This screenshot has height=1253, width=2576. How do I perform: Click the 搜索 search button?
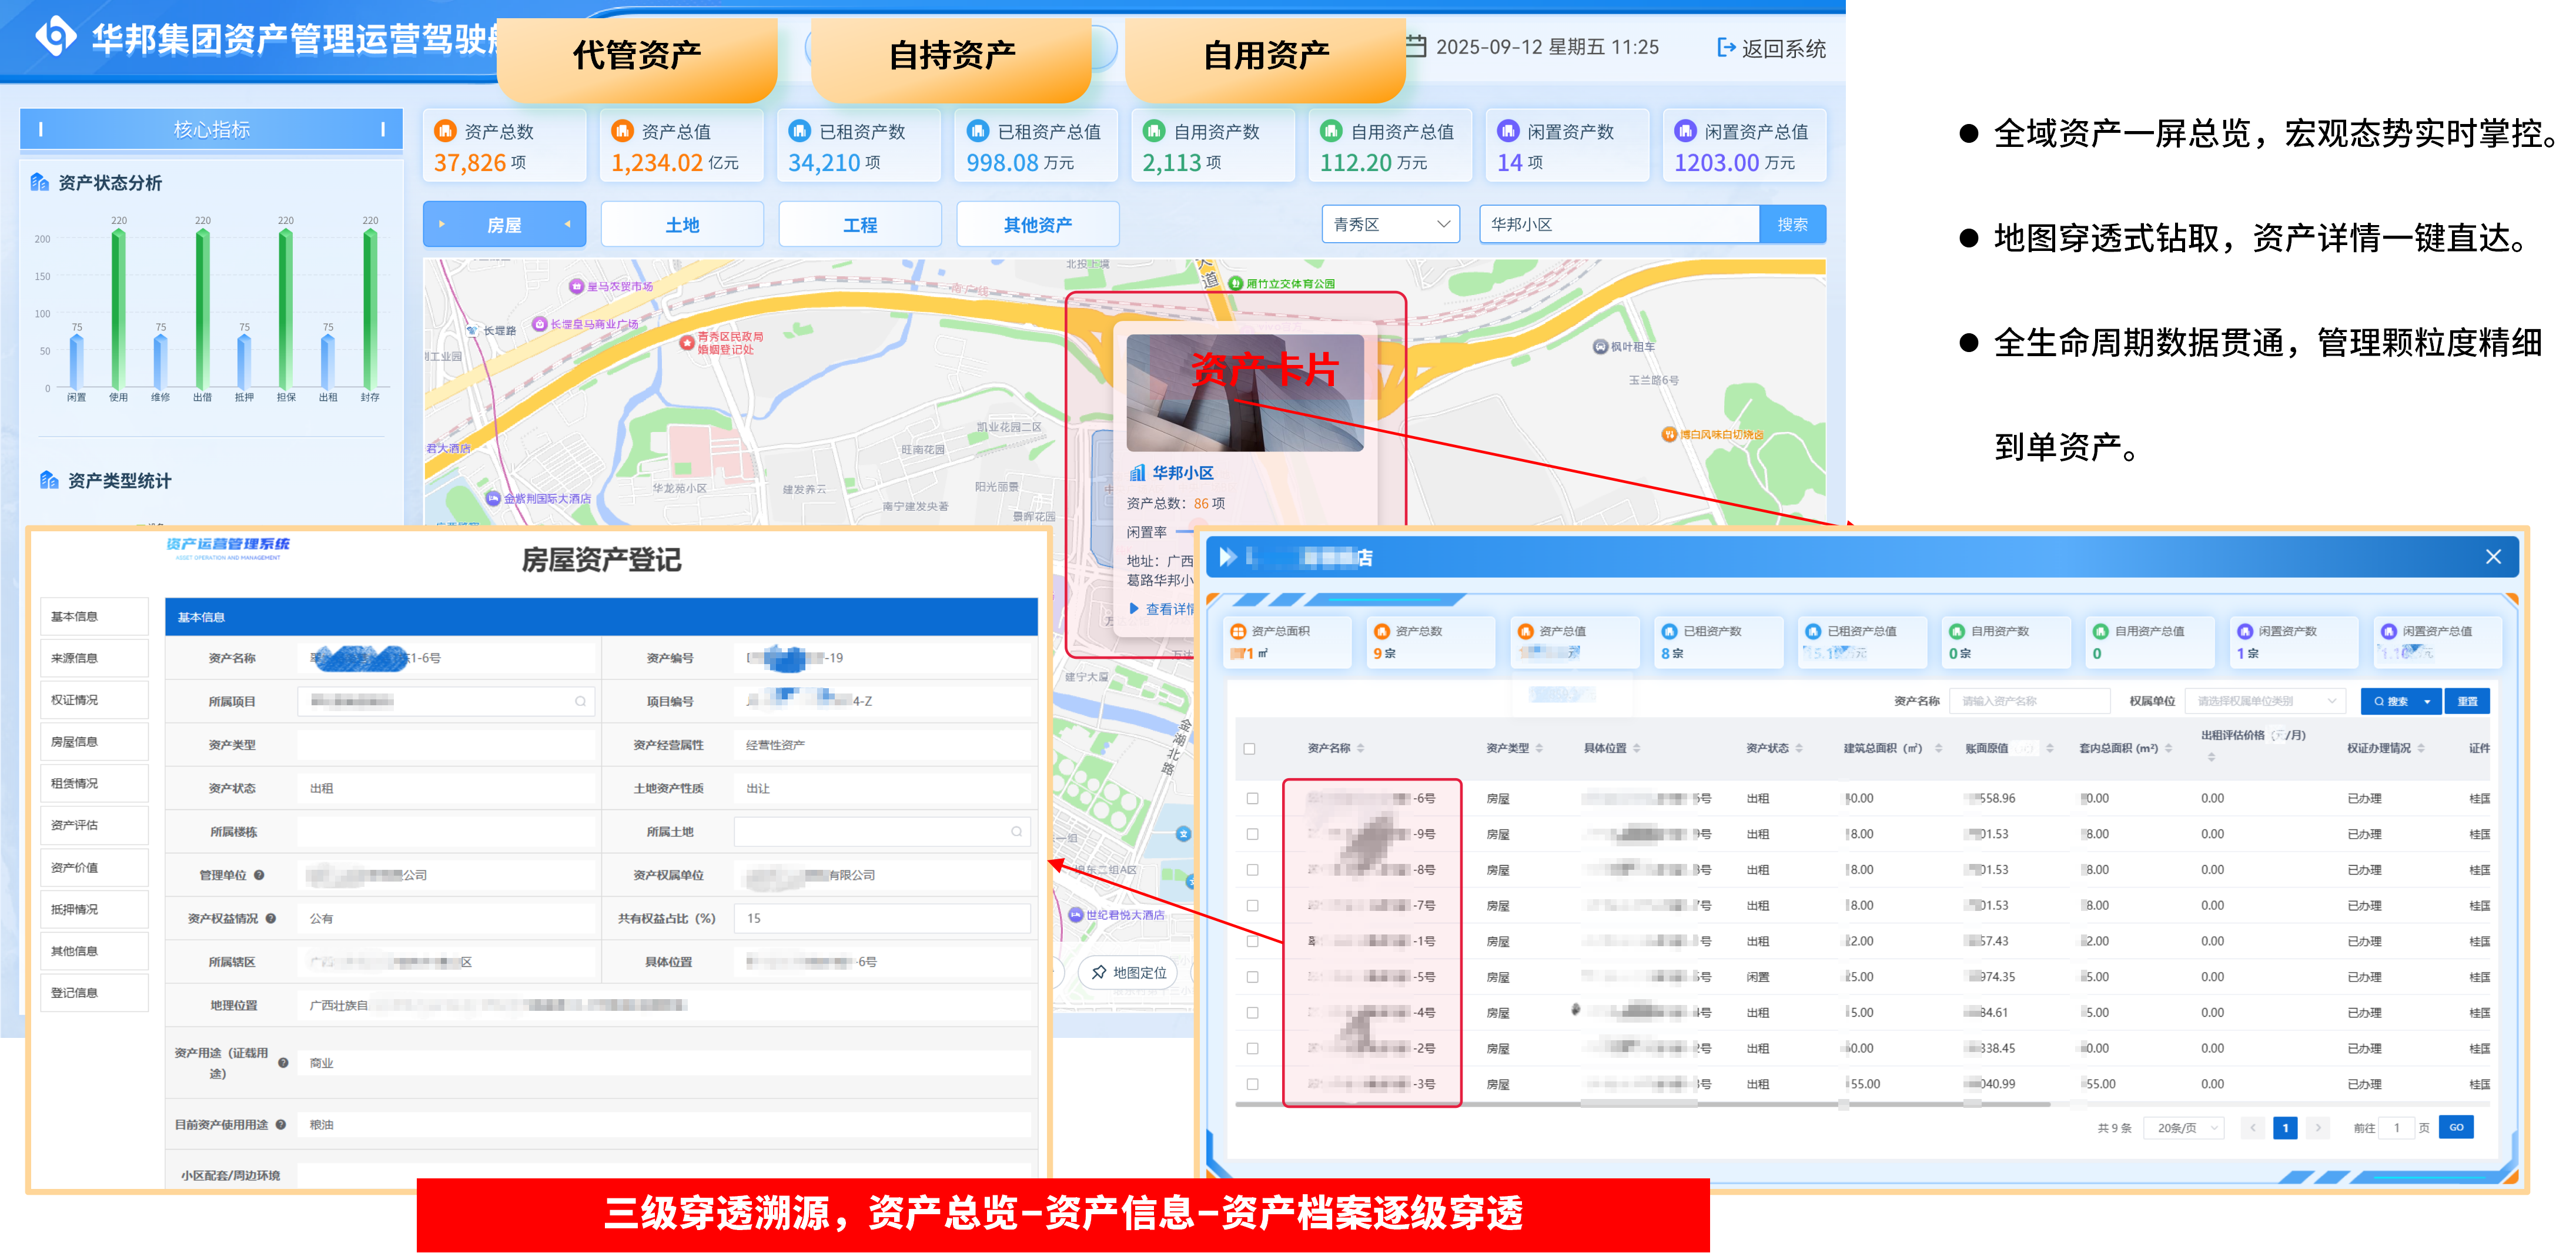[x=1793, y=224]
